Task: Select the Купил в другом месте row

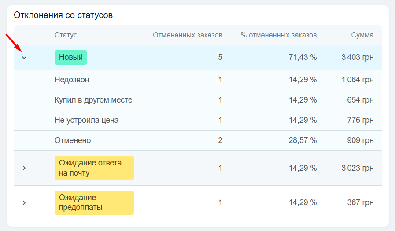Action: point(93,100)
